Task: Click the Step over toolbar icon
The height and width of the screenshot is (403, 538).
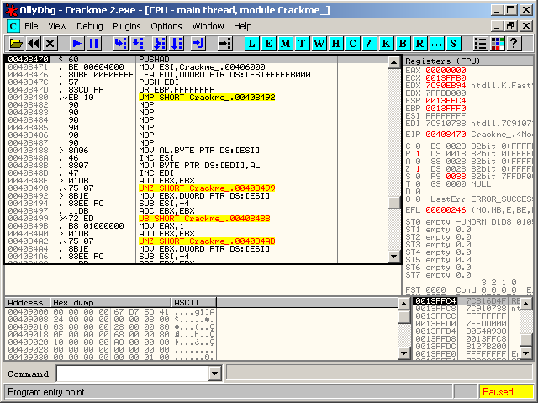Action: coord(138,44)
